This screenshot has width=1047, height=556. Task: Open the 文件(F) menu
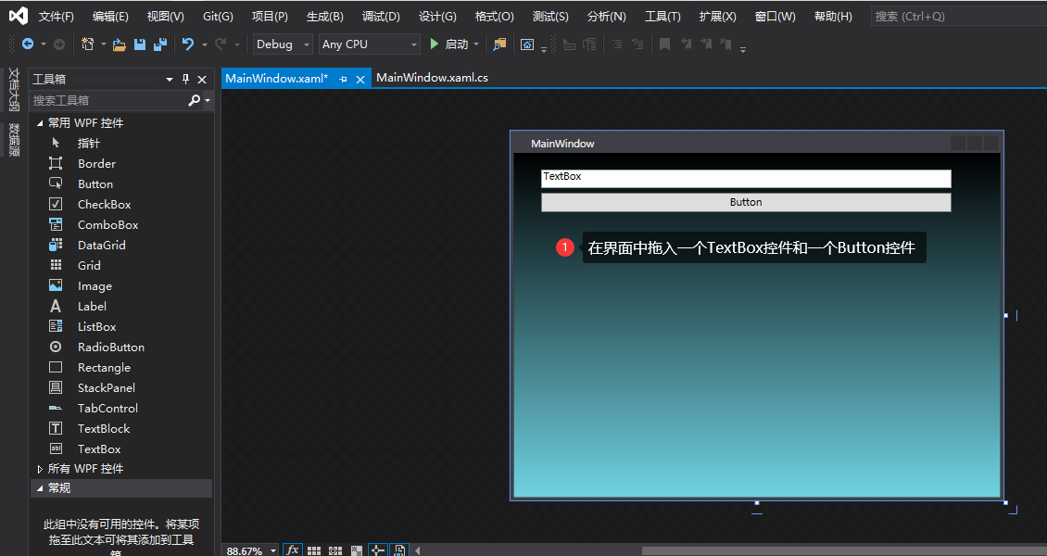coord(57,16)
